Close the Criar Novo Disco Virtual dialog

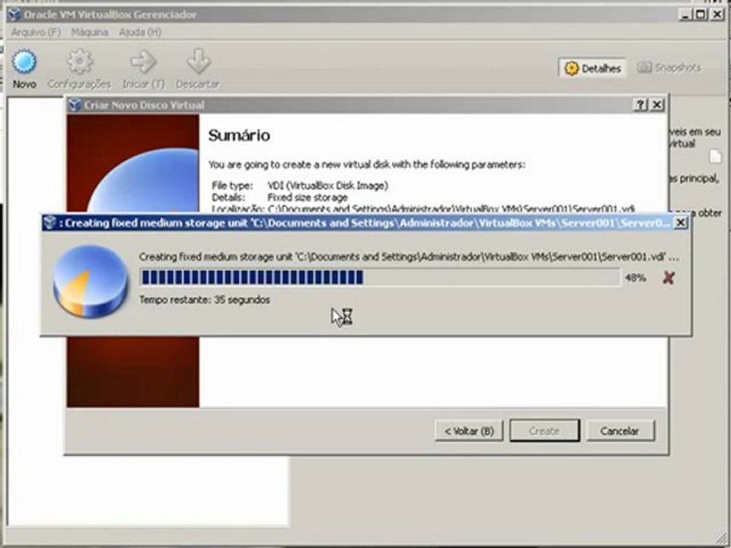click(657, 105)
